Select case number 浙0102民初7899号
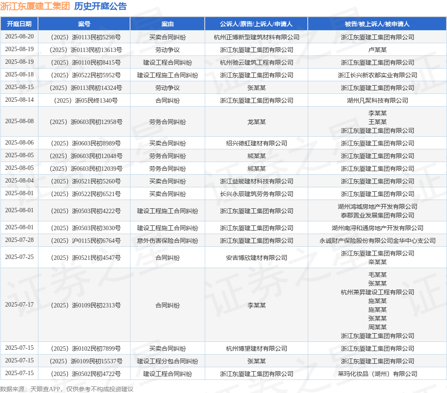The width and height of the screenshot is (447, 393). (x=96, y=349)
